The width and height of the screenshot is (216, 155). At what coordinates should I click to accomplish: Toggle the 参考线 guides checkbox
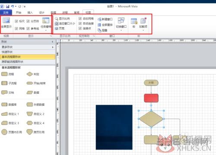28,28
